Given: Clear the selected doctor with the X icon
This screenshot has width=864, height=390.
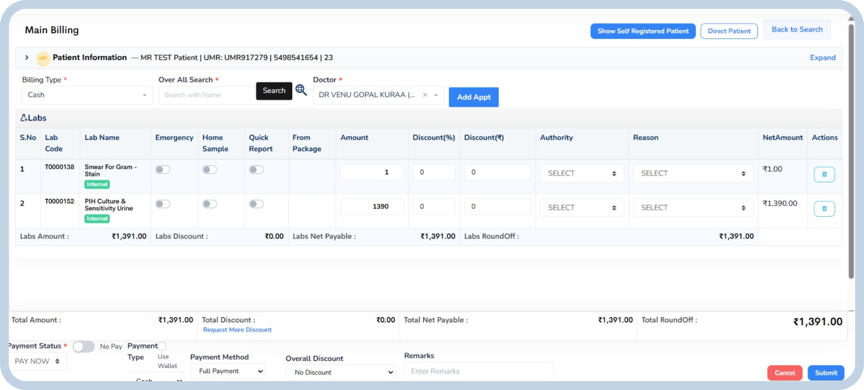Looking at the screenshot, I should (x=425, y=95).
